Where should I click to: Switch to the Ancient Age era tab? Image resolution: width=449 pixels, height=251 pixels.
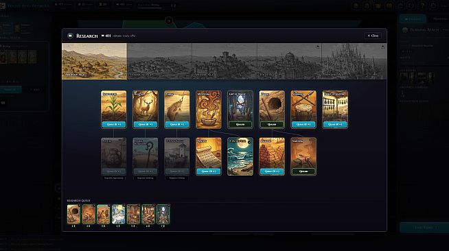click(94, 62)
